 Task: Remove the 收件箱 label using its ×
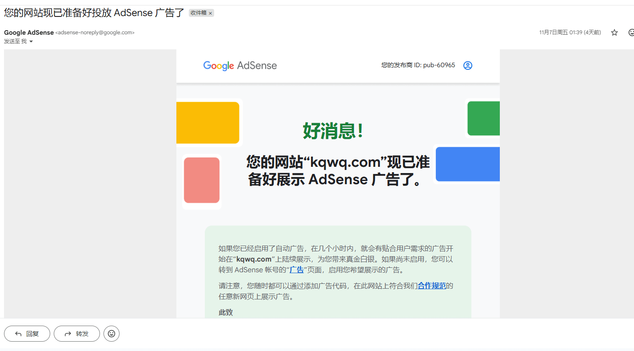coord(211,13)
